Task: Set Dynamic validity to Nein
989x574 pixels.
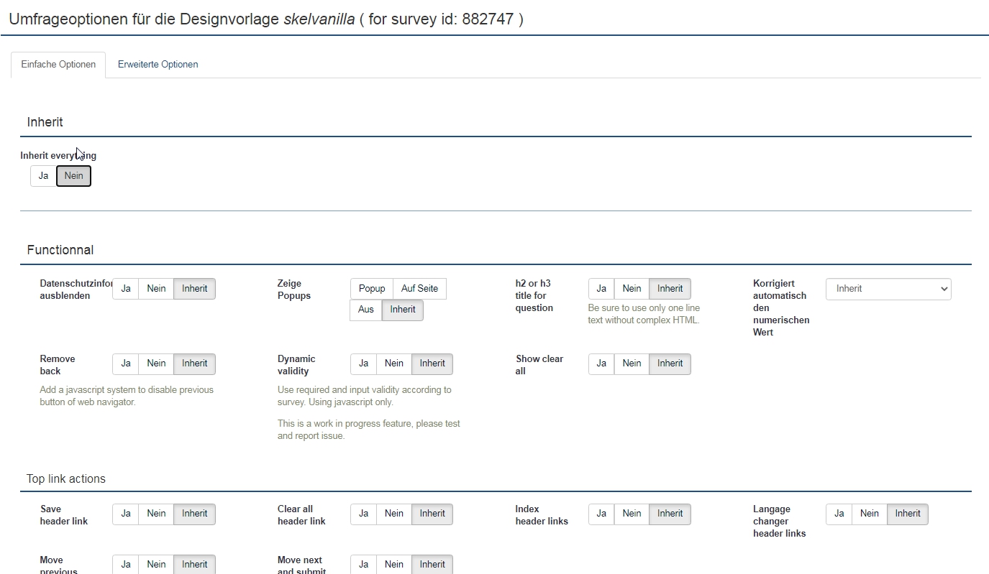Action: (393, 364)
